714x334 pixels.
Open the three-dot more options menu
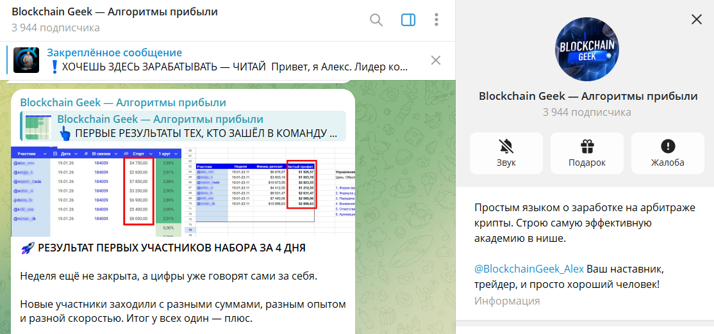click(436, 20)
